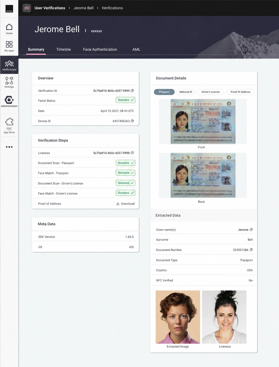Show more sidebar options ellipsis
279x367 pixels.
click(x=9, y=147)
